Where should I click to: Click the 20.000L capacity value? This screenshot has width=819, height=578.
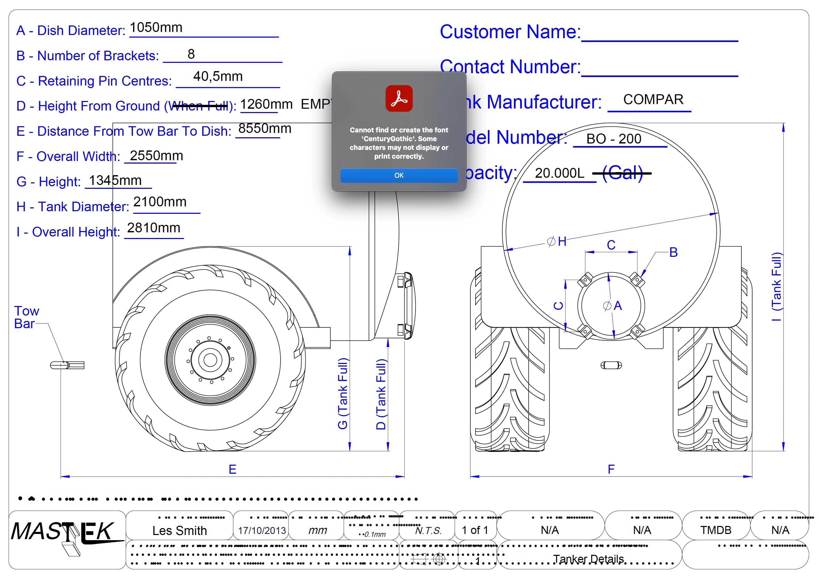coord(559,173)
